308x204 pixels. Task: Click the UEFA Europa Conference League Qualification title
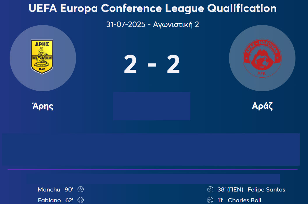click(153, 8)
